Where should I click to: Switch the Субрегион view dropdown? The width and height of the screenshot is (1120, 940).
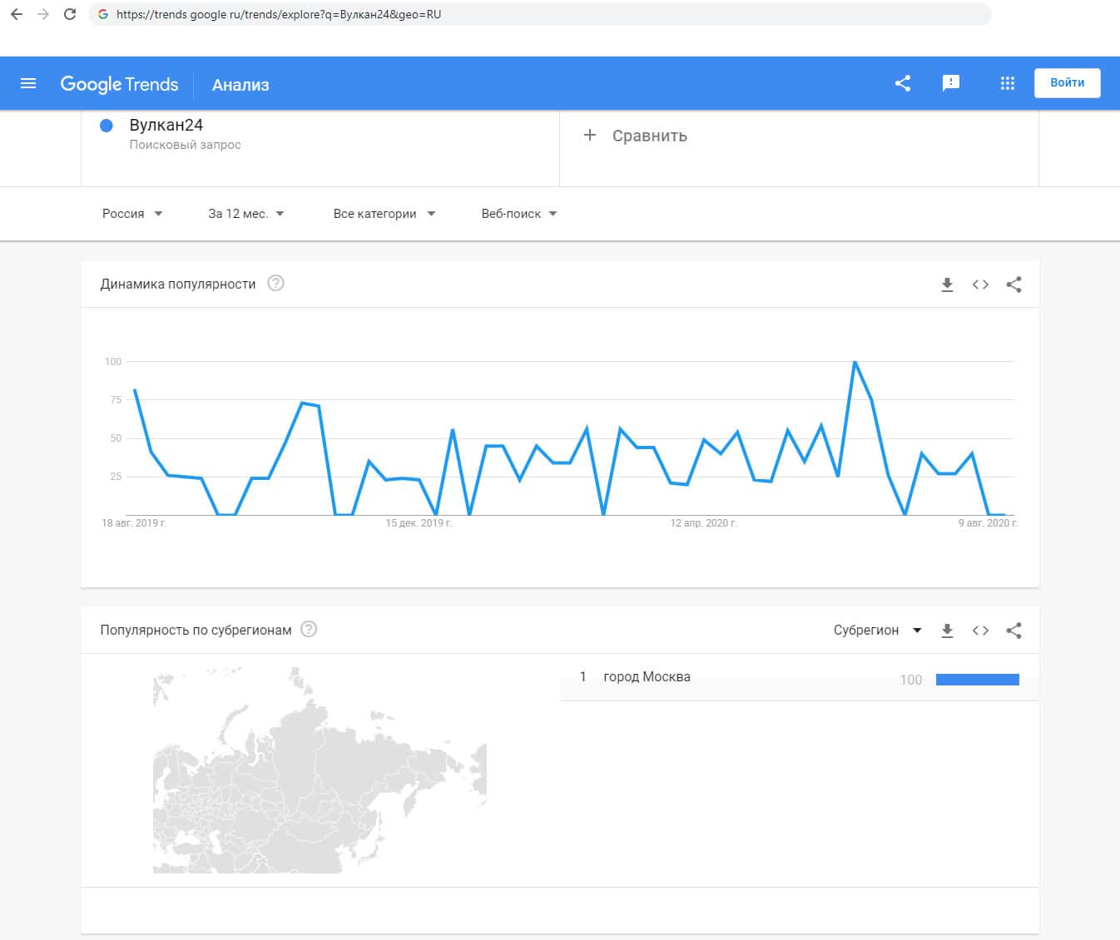click(x=877, y=631)
